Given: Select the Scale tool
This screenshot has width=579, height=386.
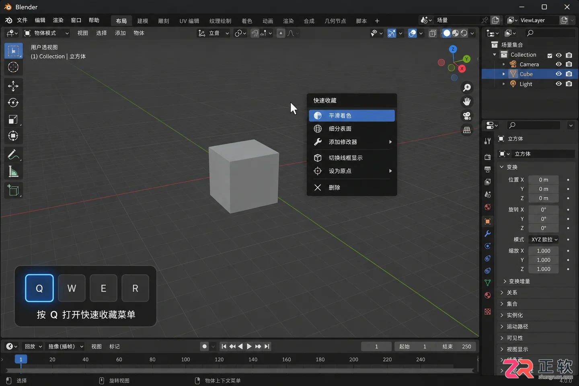Looking at the screenshot, I should pyautogui.click(x=13, y=119).
